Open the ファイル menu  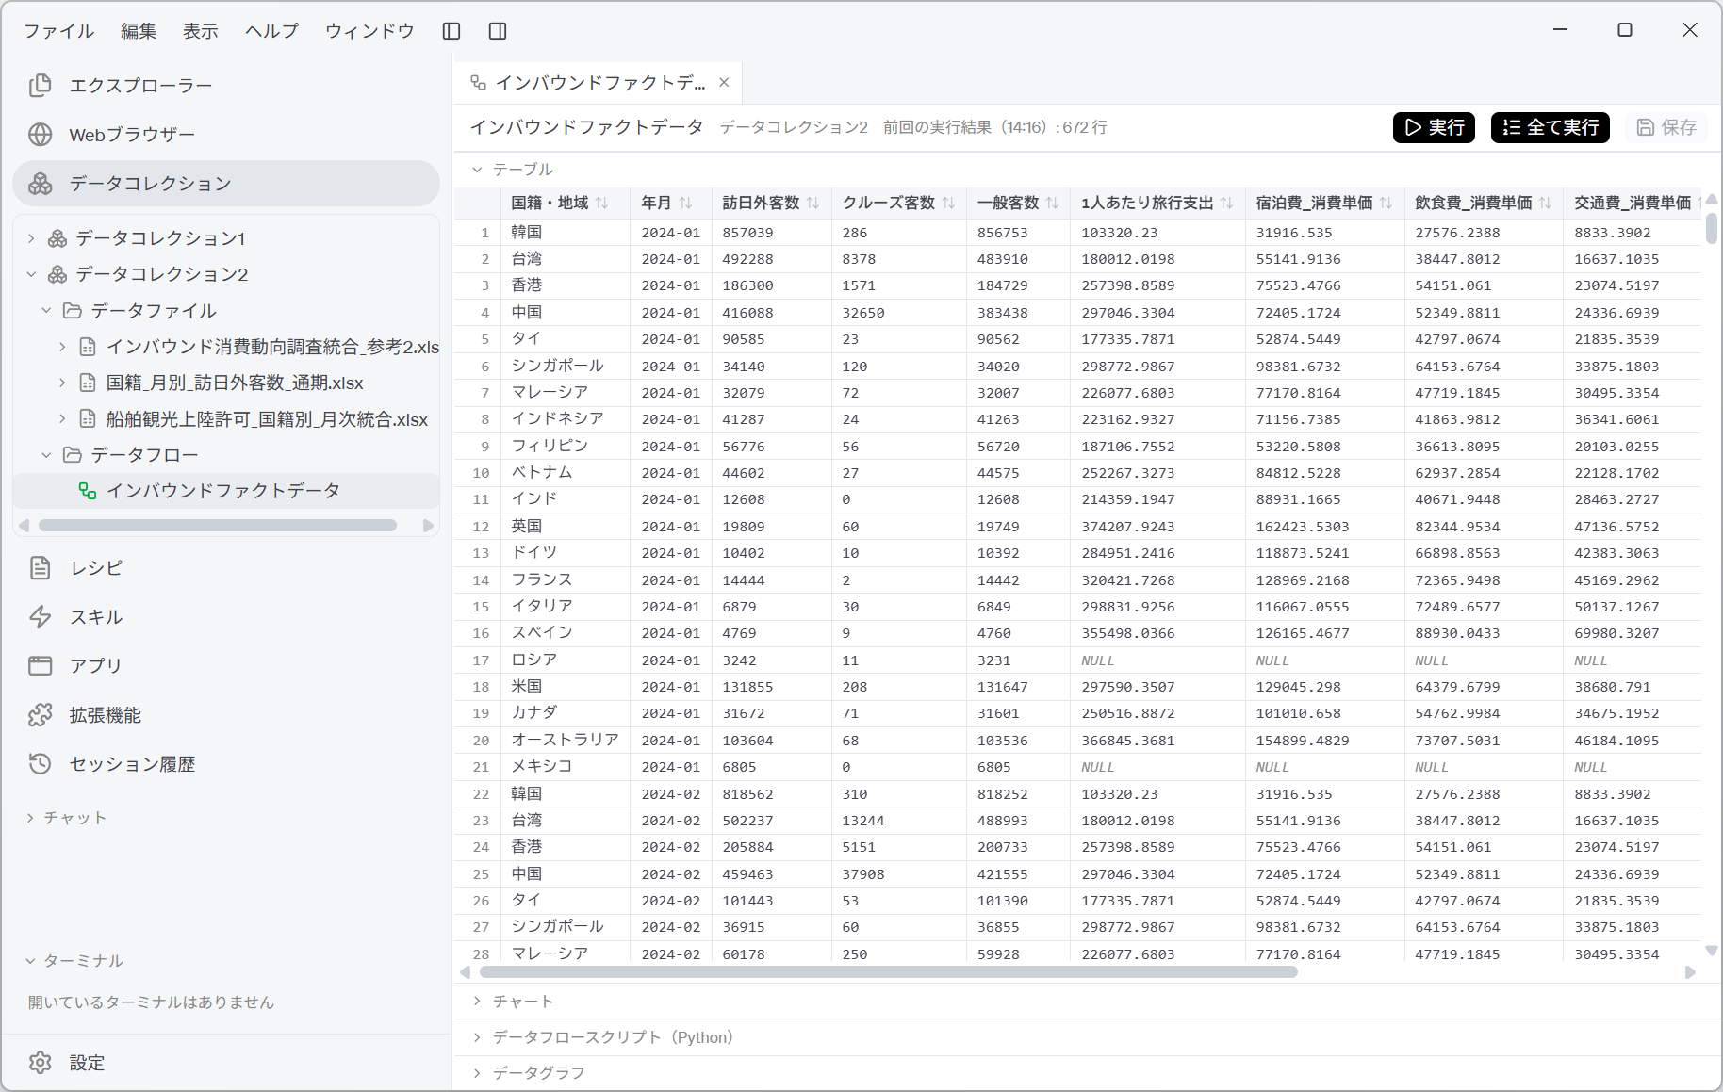tap(58, 31)
